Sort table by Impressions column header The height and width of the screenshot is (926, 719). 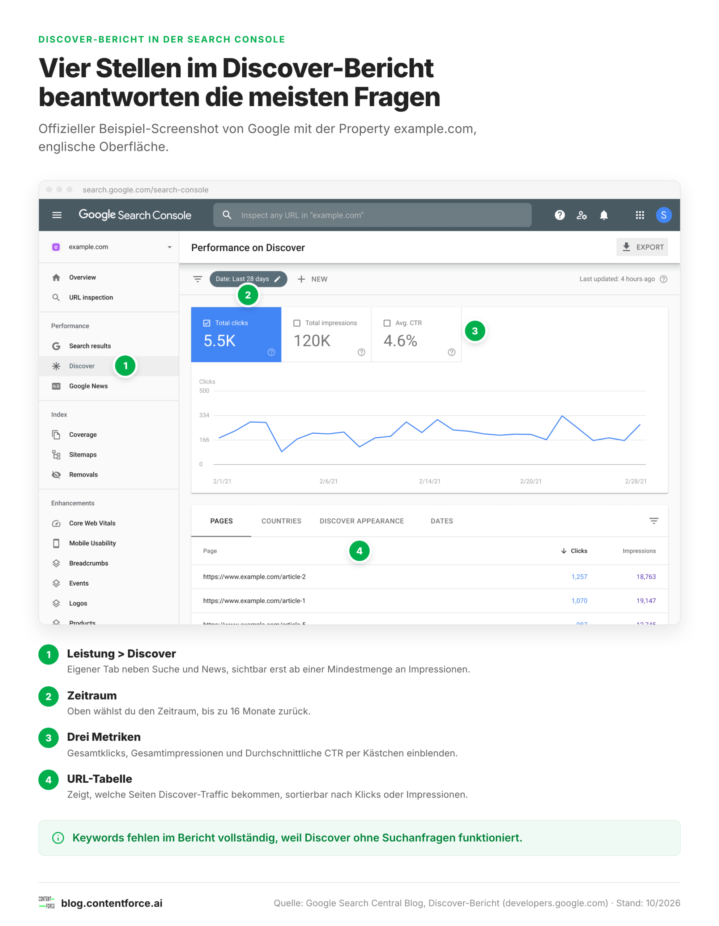639,551
